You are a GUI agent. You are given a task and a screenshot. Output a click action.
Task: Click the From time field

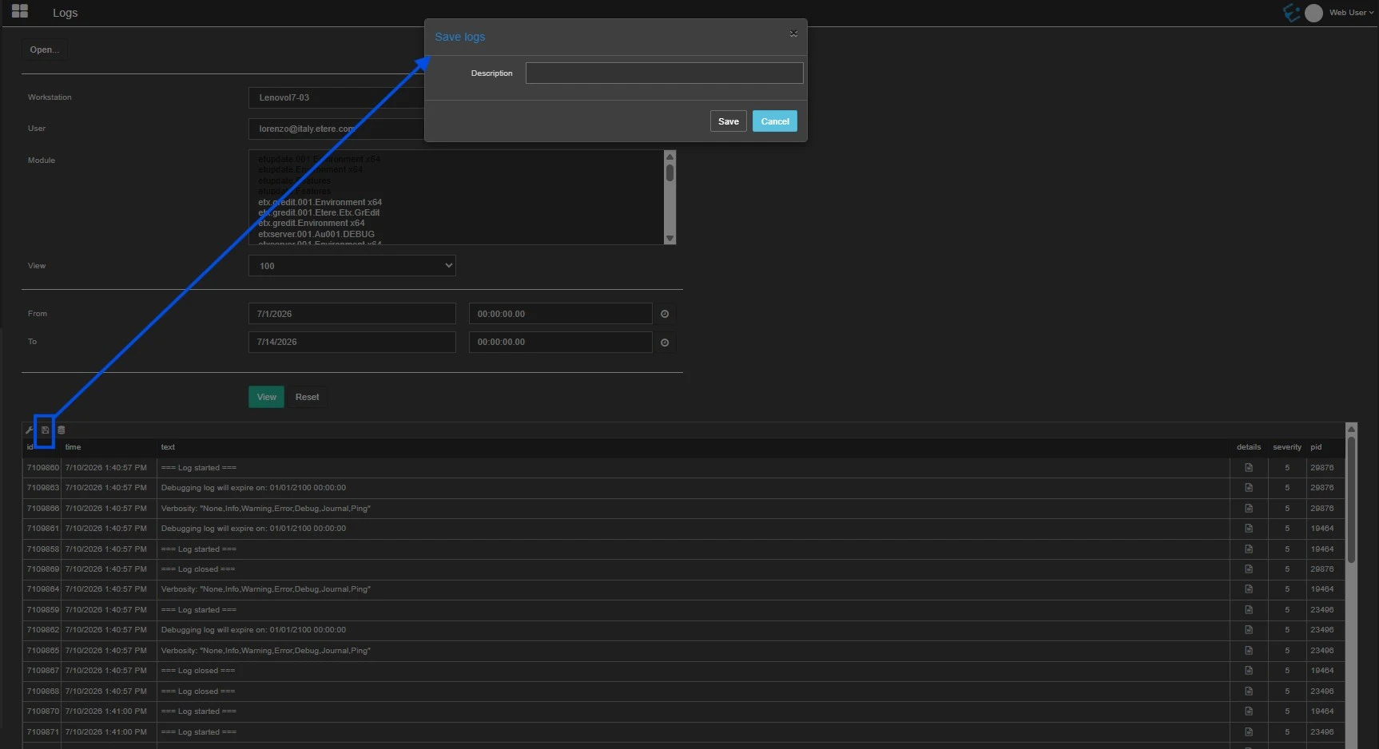pos(561,314)
